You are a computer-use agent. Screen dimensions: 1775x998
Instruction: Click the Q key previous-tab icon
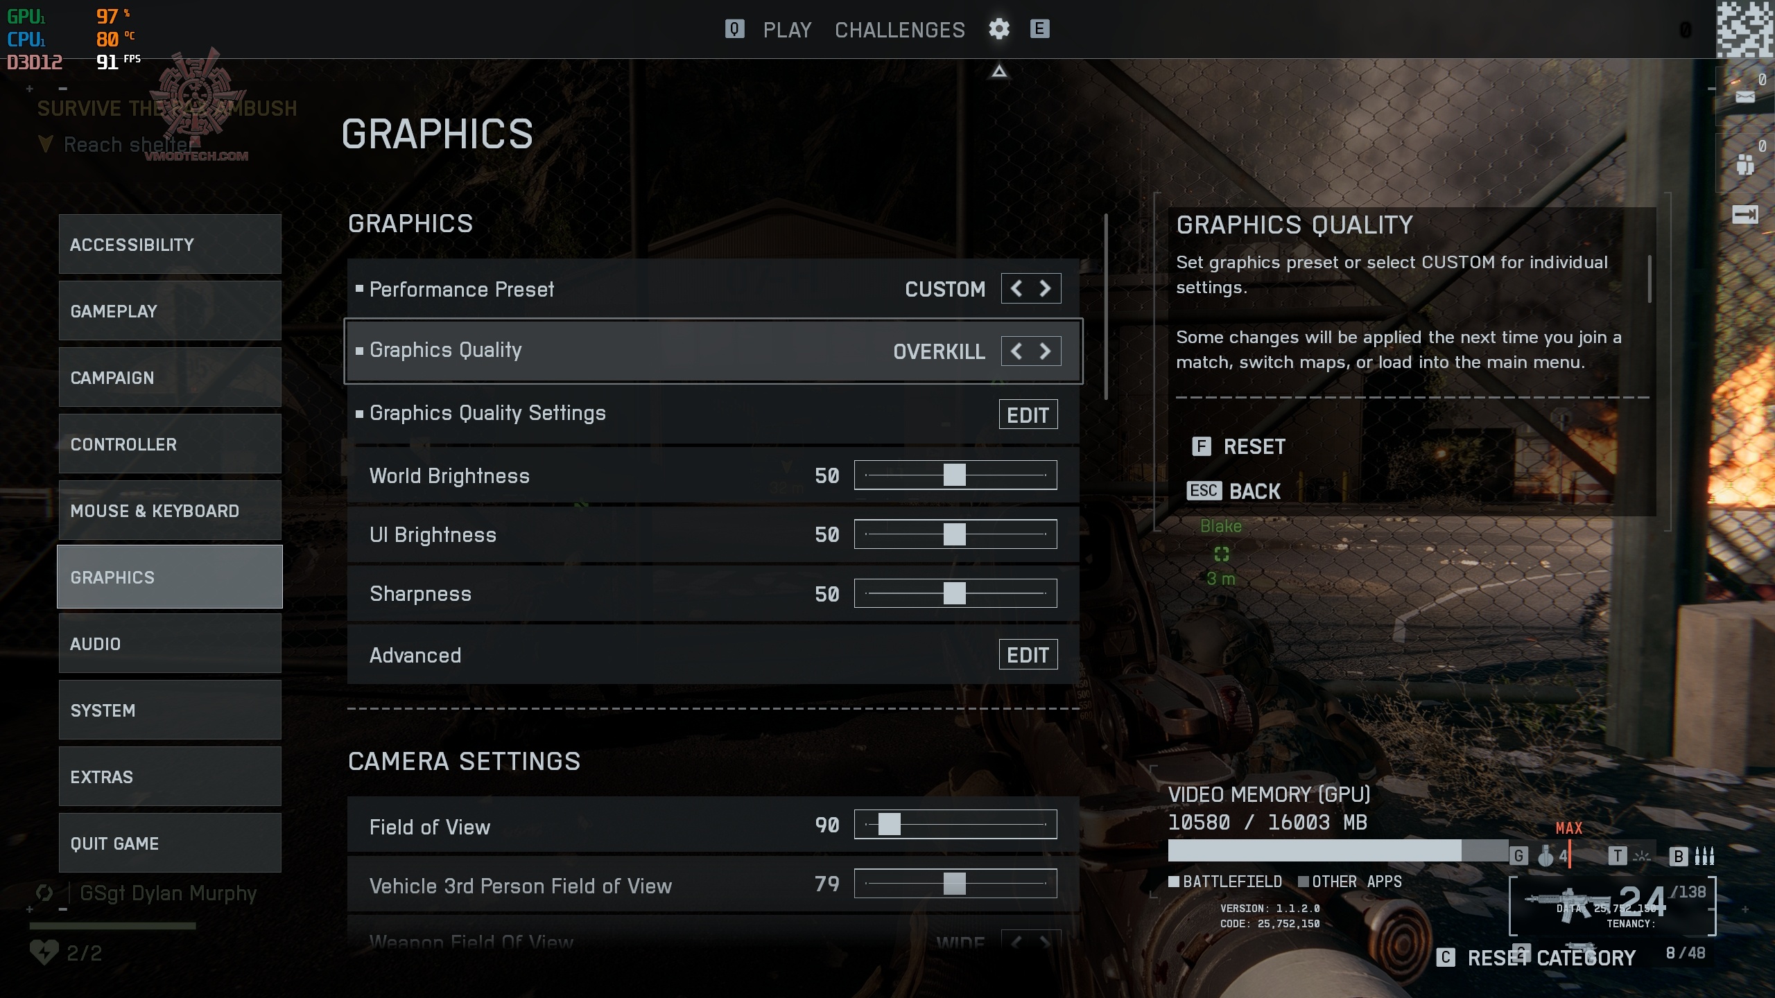click(734, 29)
